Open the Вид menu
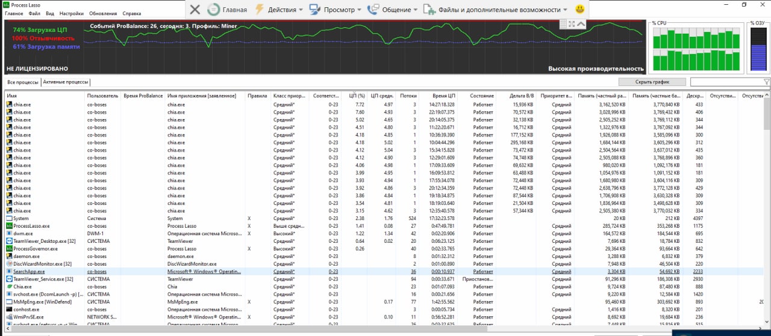 click(x=50, y=13)
